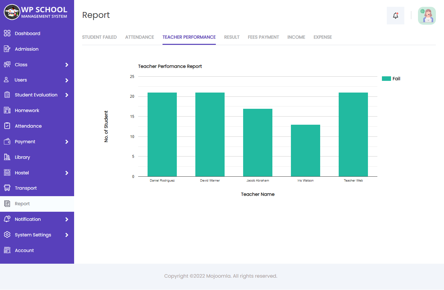Expand the Users submenu chevron
444x290 pixels.
67,80
